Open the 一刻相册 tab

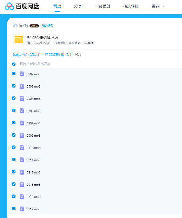coord(102,6)
